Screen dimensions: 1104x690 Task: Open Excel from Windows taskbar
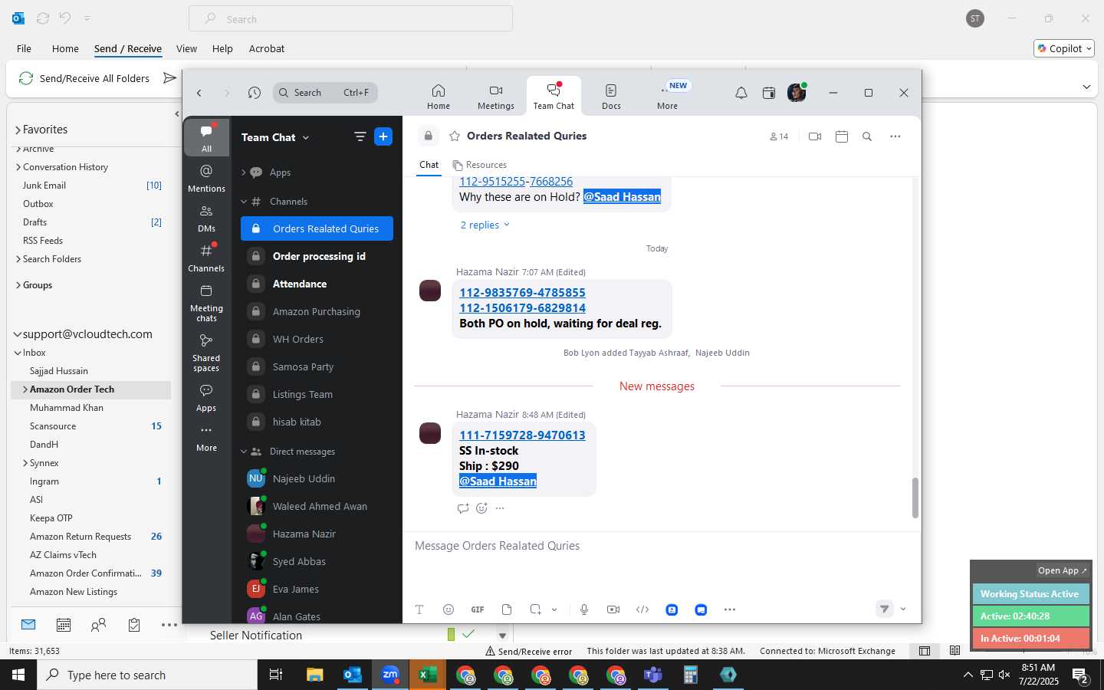coord(428,675)
